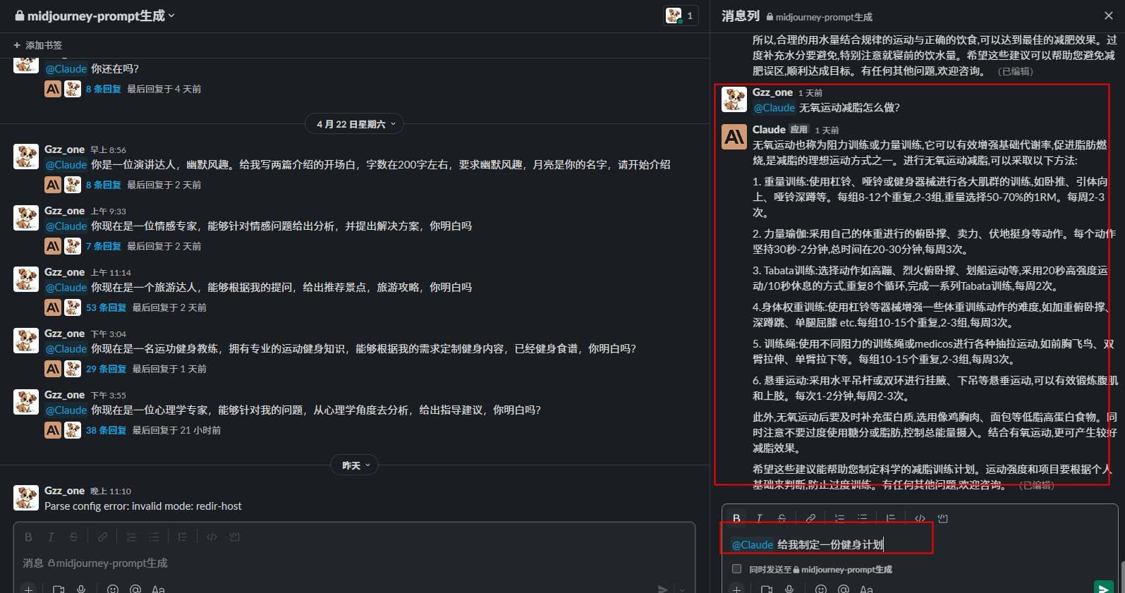Strike through the thread reply text

point(782,518)
